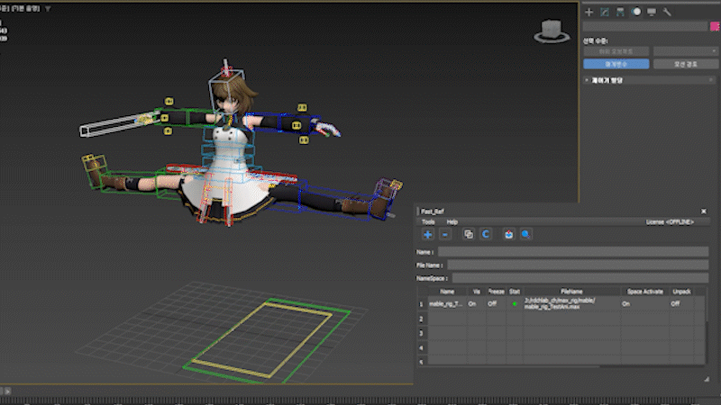
Task: Toggle the Unpack 'Off' cell in row 1
Action: pos(675,304)
